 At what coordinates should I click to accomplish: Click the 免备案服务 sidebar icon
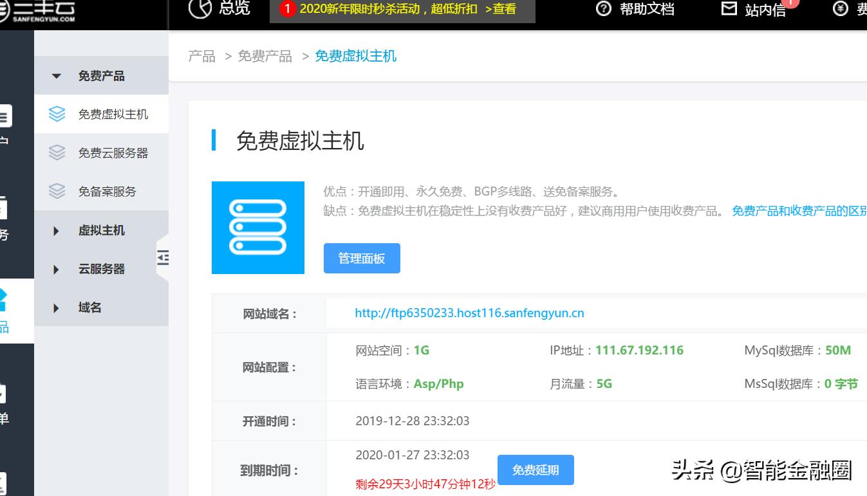click(57, 191)
